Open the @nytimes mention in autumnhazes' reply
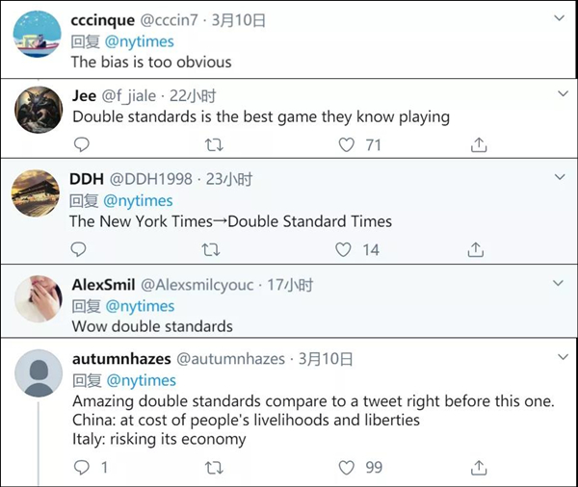This screenshot has height=487, width=578. tap(142, 379)
